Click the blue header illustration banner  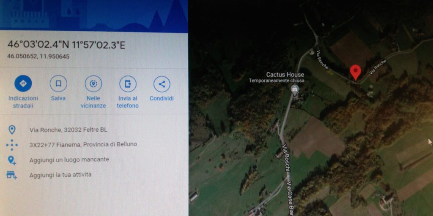coord(94,14)
